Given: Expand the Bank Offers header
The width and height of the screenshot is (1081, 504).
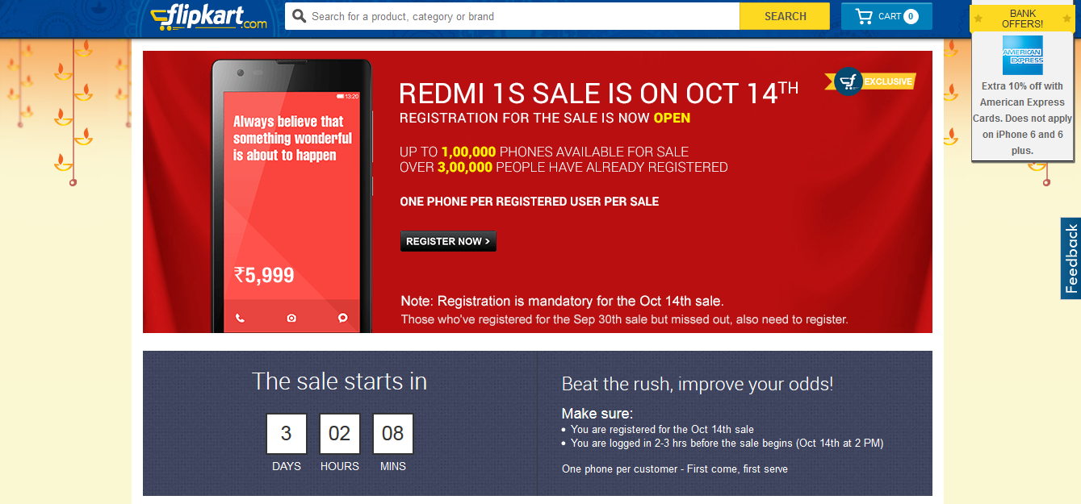Looking at the screenshot, I should [x=1022, y=19].
